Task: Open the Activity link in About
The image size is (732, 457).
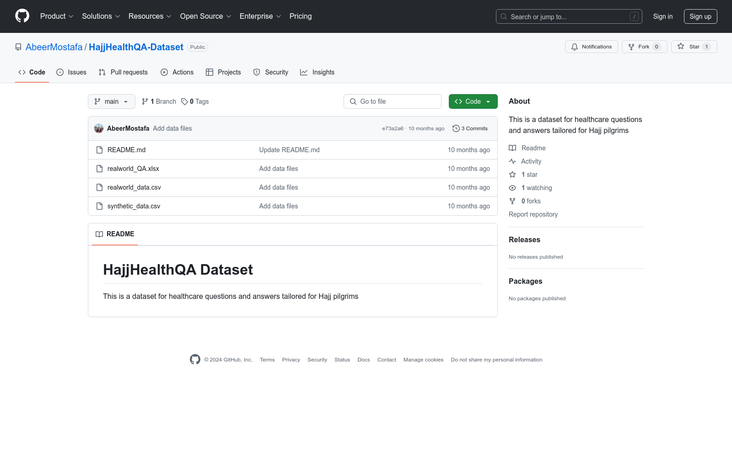Action: click(525, 161)
